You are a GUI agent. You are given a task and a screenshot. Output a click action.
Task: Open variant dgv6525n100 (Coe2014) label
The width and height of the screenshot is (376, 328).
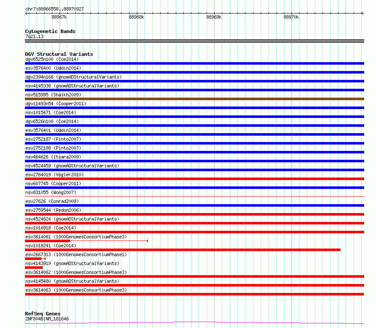(52, 59)
